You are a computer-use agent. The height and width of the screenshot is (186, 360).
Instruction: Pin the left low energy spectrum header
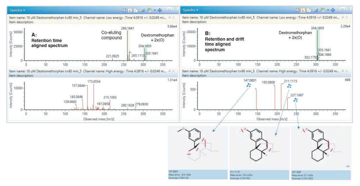pyautogui.click(x=169, y=17)
